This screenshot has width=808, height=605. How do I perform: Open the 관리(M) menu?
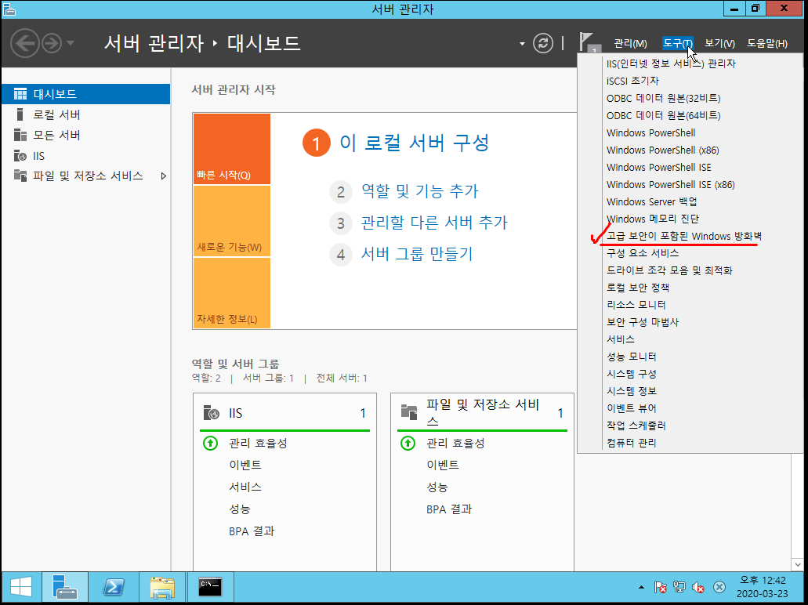tap(630, 44)
